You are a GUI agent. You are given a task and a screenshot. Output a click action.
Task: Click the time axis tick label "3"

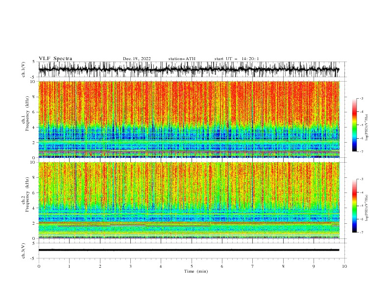(x=130, y=266)
